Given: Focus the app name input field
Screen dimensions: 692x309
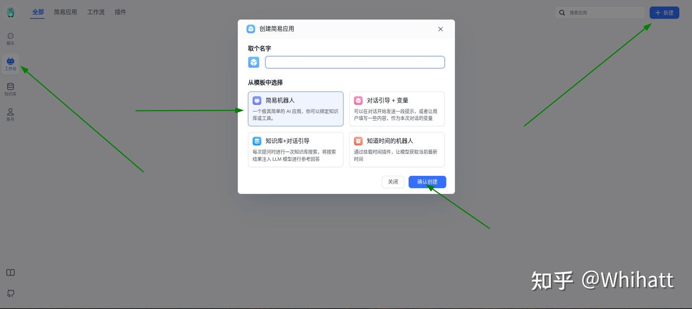Looking at the screenshot, I should 355,62.
